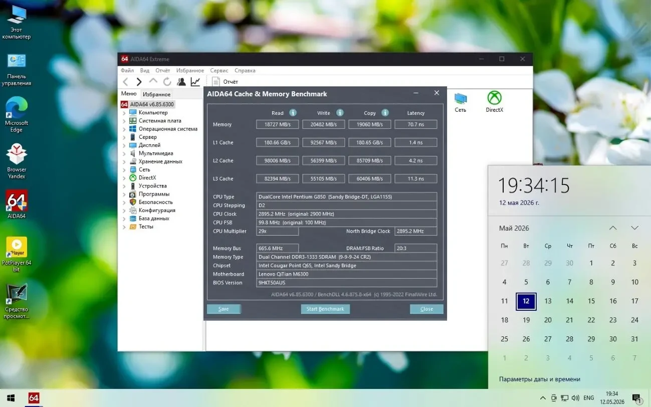Expand the Системная плата tree node
Viewport: 651px width, 407px height.
click(x=124, y=121)
